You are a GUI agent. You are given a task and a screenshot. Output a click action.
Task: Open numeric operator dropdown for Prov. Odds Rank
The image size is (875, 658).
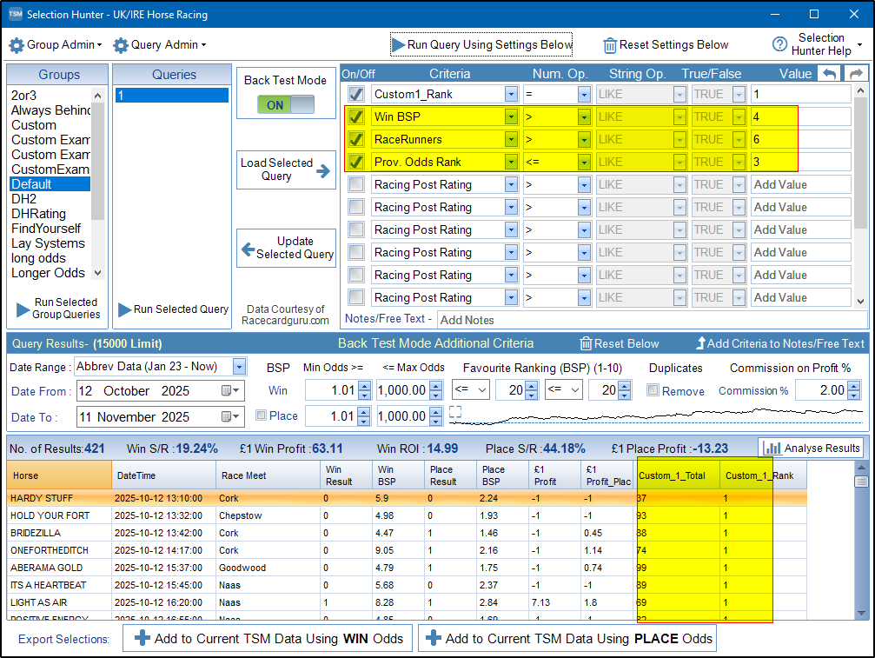[x=584, y=162]
